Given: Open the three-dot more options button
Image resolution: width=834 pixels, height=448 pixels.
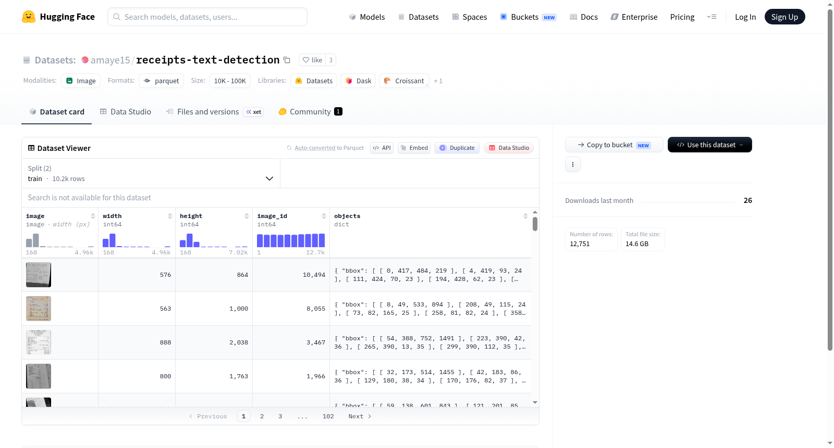Looking at the screenshot, I should (573, 164).
